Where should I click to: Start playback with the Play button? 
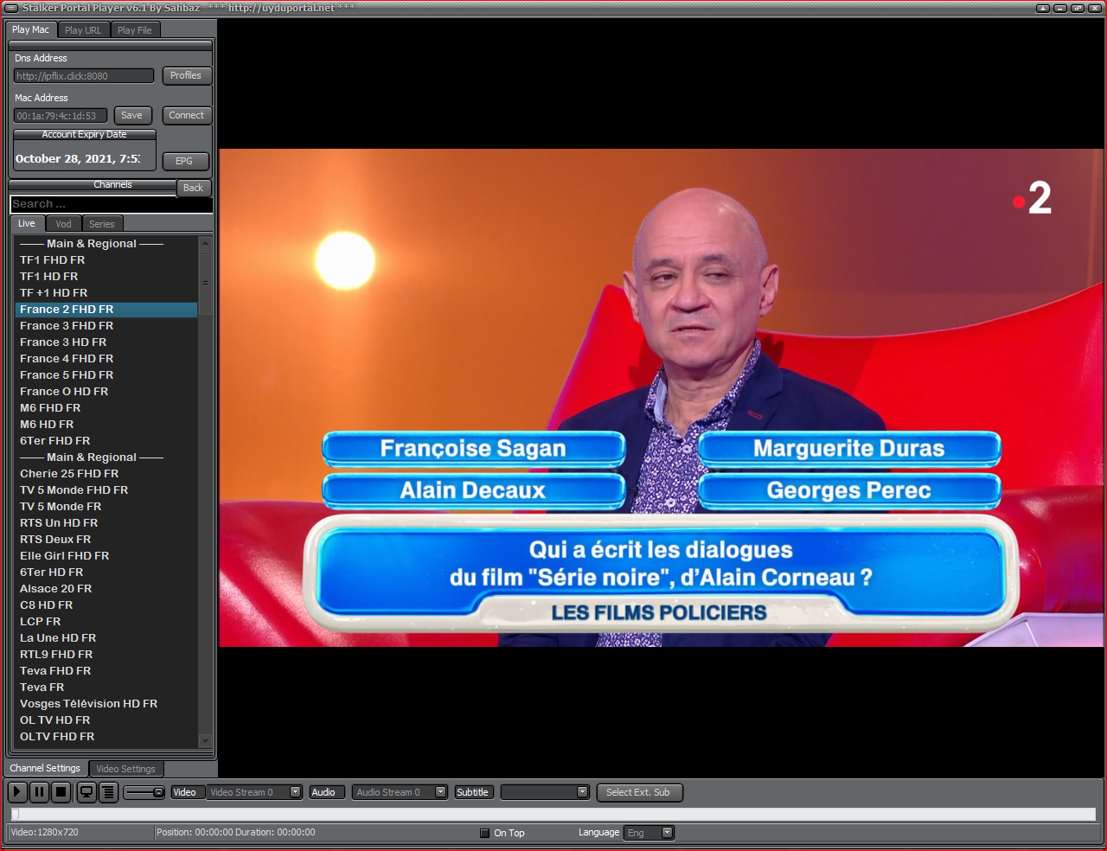point(17,791)
